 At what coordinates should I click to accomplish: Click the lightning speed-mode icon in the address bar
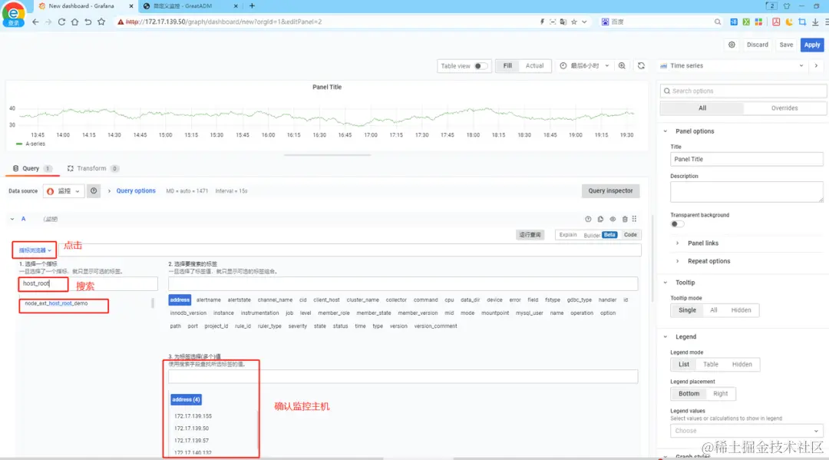542,22
